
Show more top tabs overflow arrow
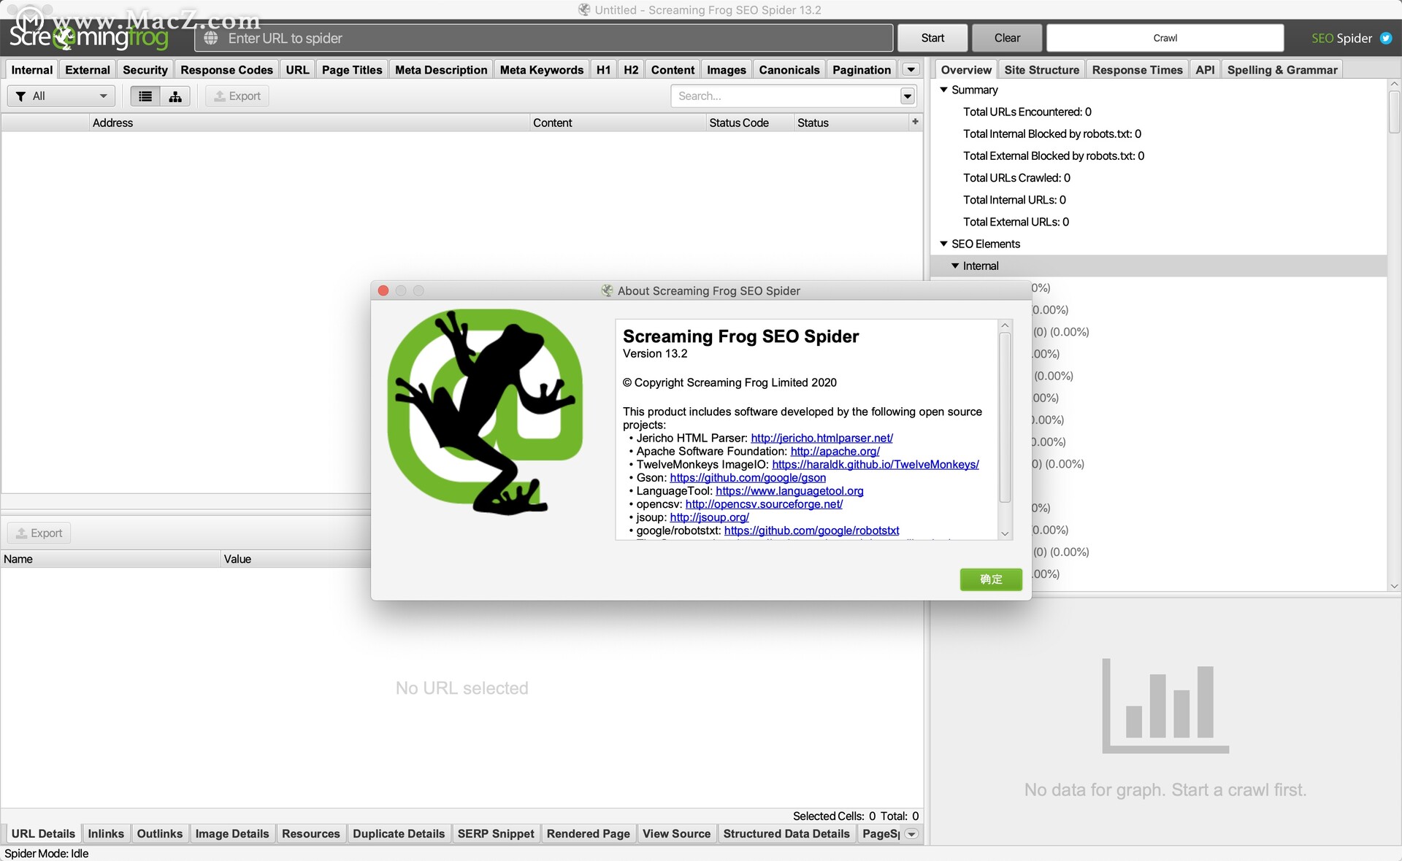click(911, 69)
